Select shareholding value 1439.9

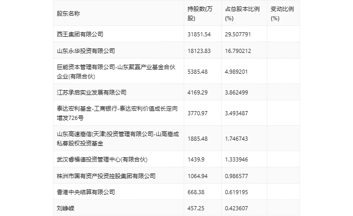(x=196, y=159)
